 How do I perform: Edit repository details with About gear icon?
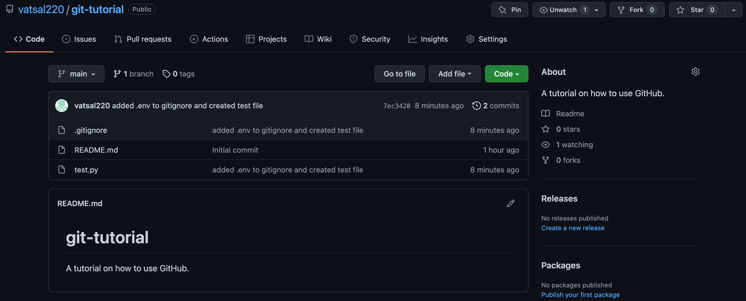[695, 72]
